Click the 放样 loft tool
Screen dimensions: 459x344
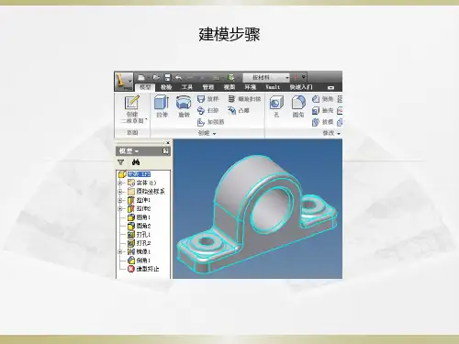click(x=208, y=99)
